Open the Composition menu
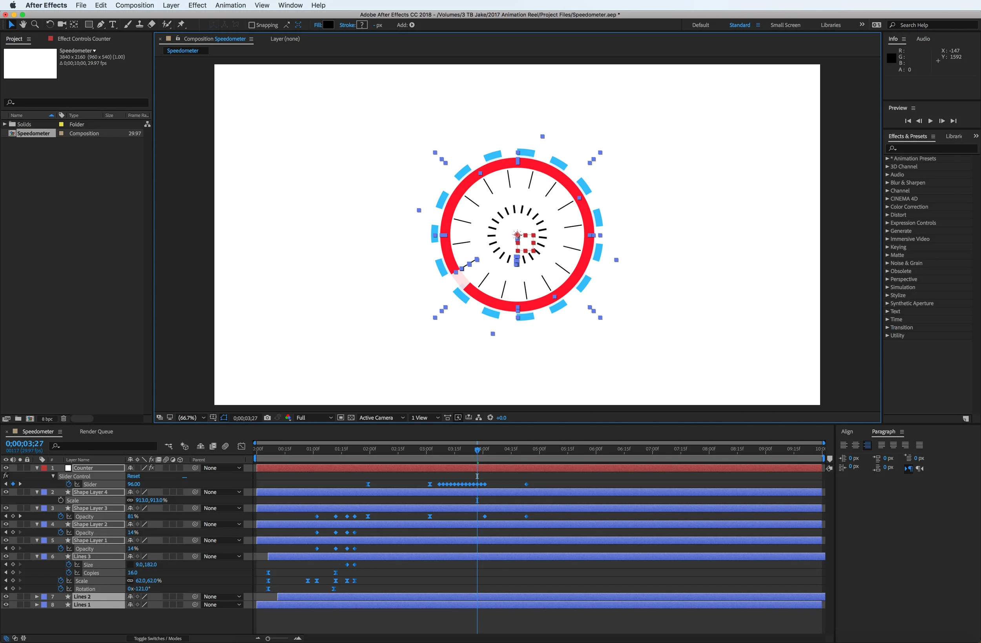This screenshot has width=981, height=643. click(x=134, y=5)
